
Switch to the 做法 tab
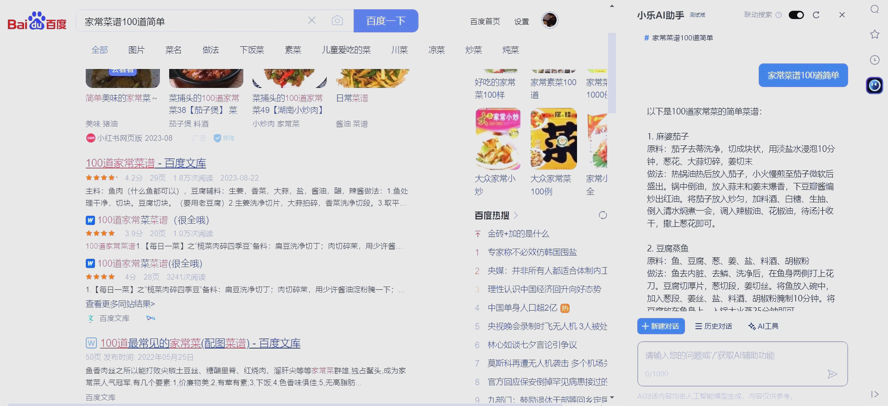pos(210,50)
